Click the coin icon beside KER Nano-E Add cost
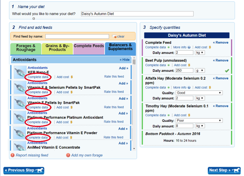The image size is (244, 176). pyautogui.click(x=72, y=77)
